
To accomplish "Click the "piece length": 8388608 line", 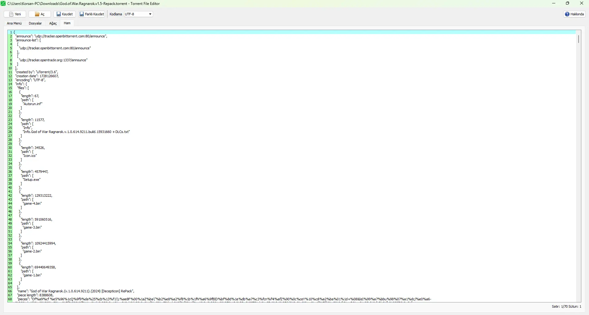I will (35, 295).
